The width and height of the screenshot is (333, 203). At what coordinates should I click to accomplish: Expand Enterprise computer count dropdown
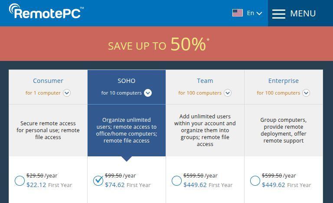click(306, 93)
